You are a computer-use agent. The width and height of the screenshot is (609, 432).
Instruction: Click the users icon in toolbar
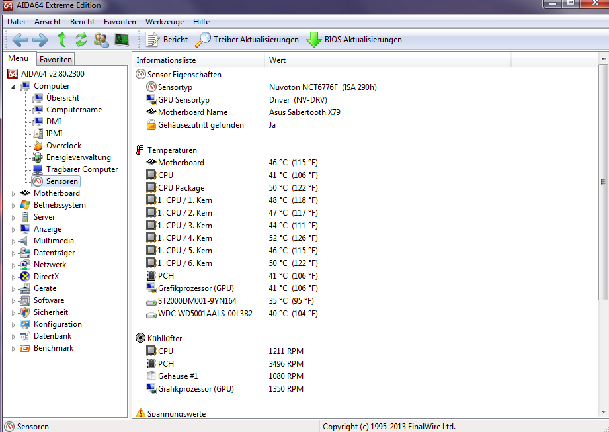[x=101, y=40]
